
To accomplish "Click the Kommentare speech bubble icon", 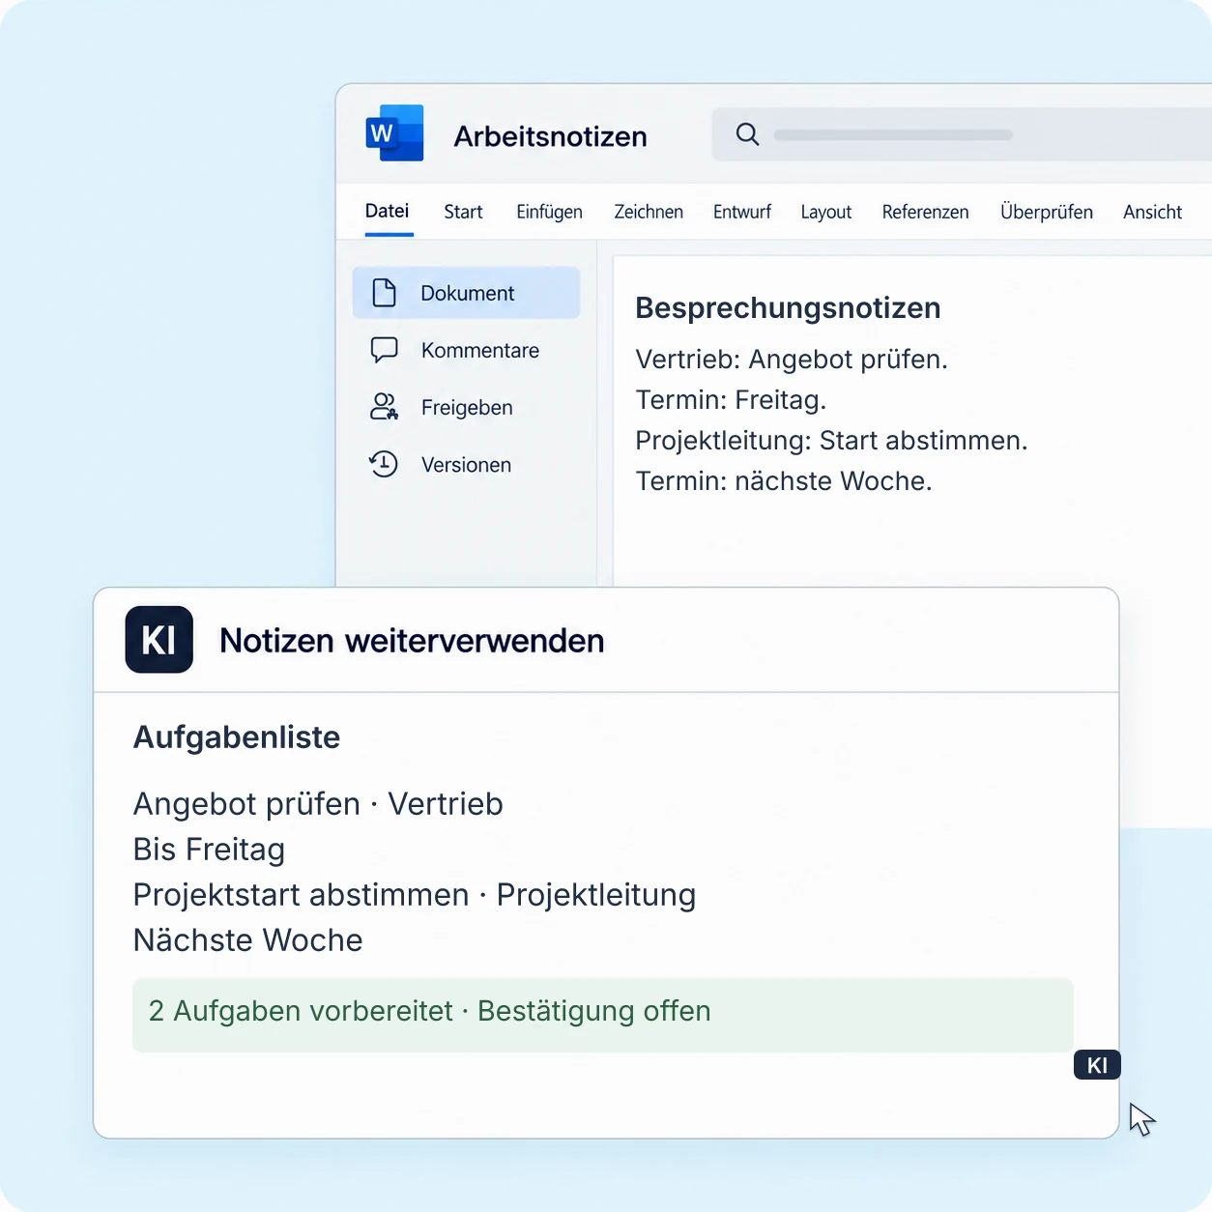I will 384,350.
